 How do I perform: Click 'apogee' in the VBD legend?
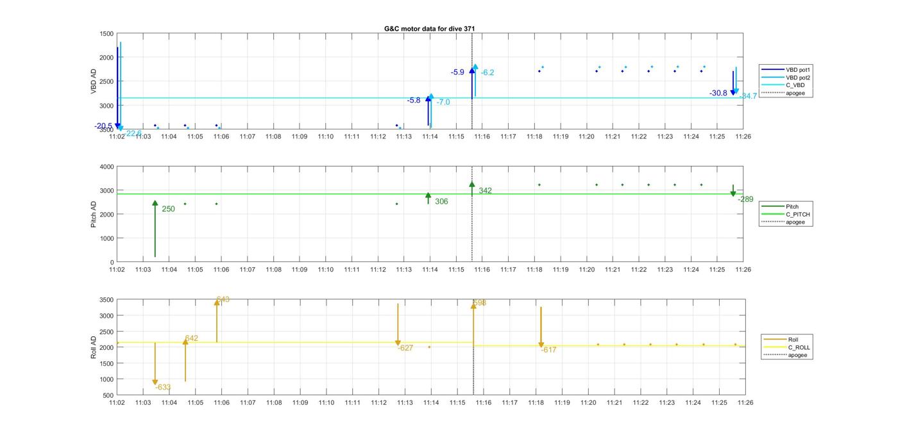pyautogui.click(x=795, y=93)
